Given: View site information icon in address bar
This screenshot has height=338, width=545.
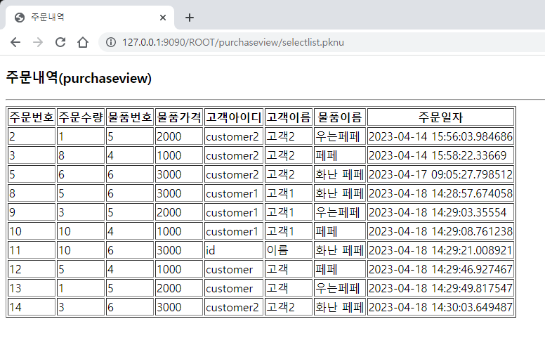Looking at the screenshot, I should 111,42.
